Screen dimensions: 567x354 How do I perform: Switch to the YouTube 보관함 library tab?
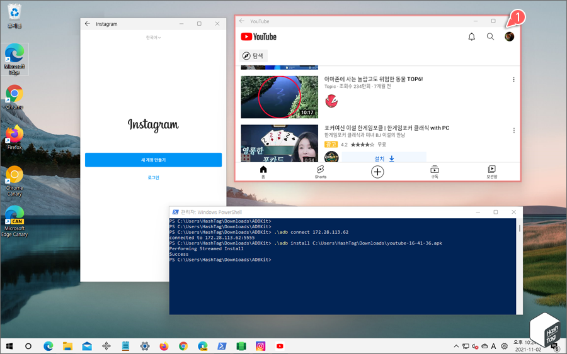point(492,172)
